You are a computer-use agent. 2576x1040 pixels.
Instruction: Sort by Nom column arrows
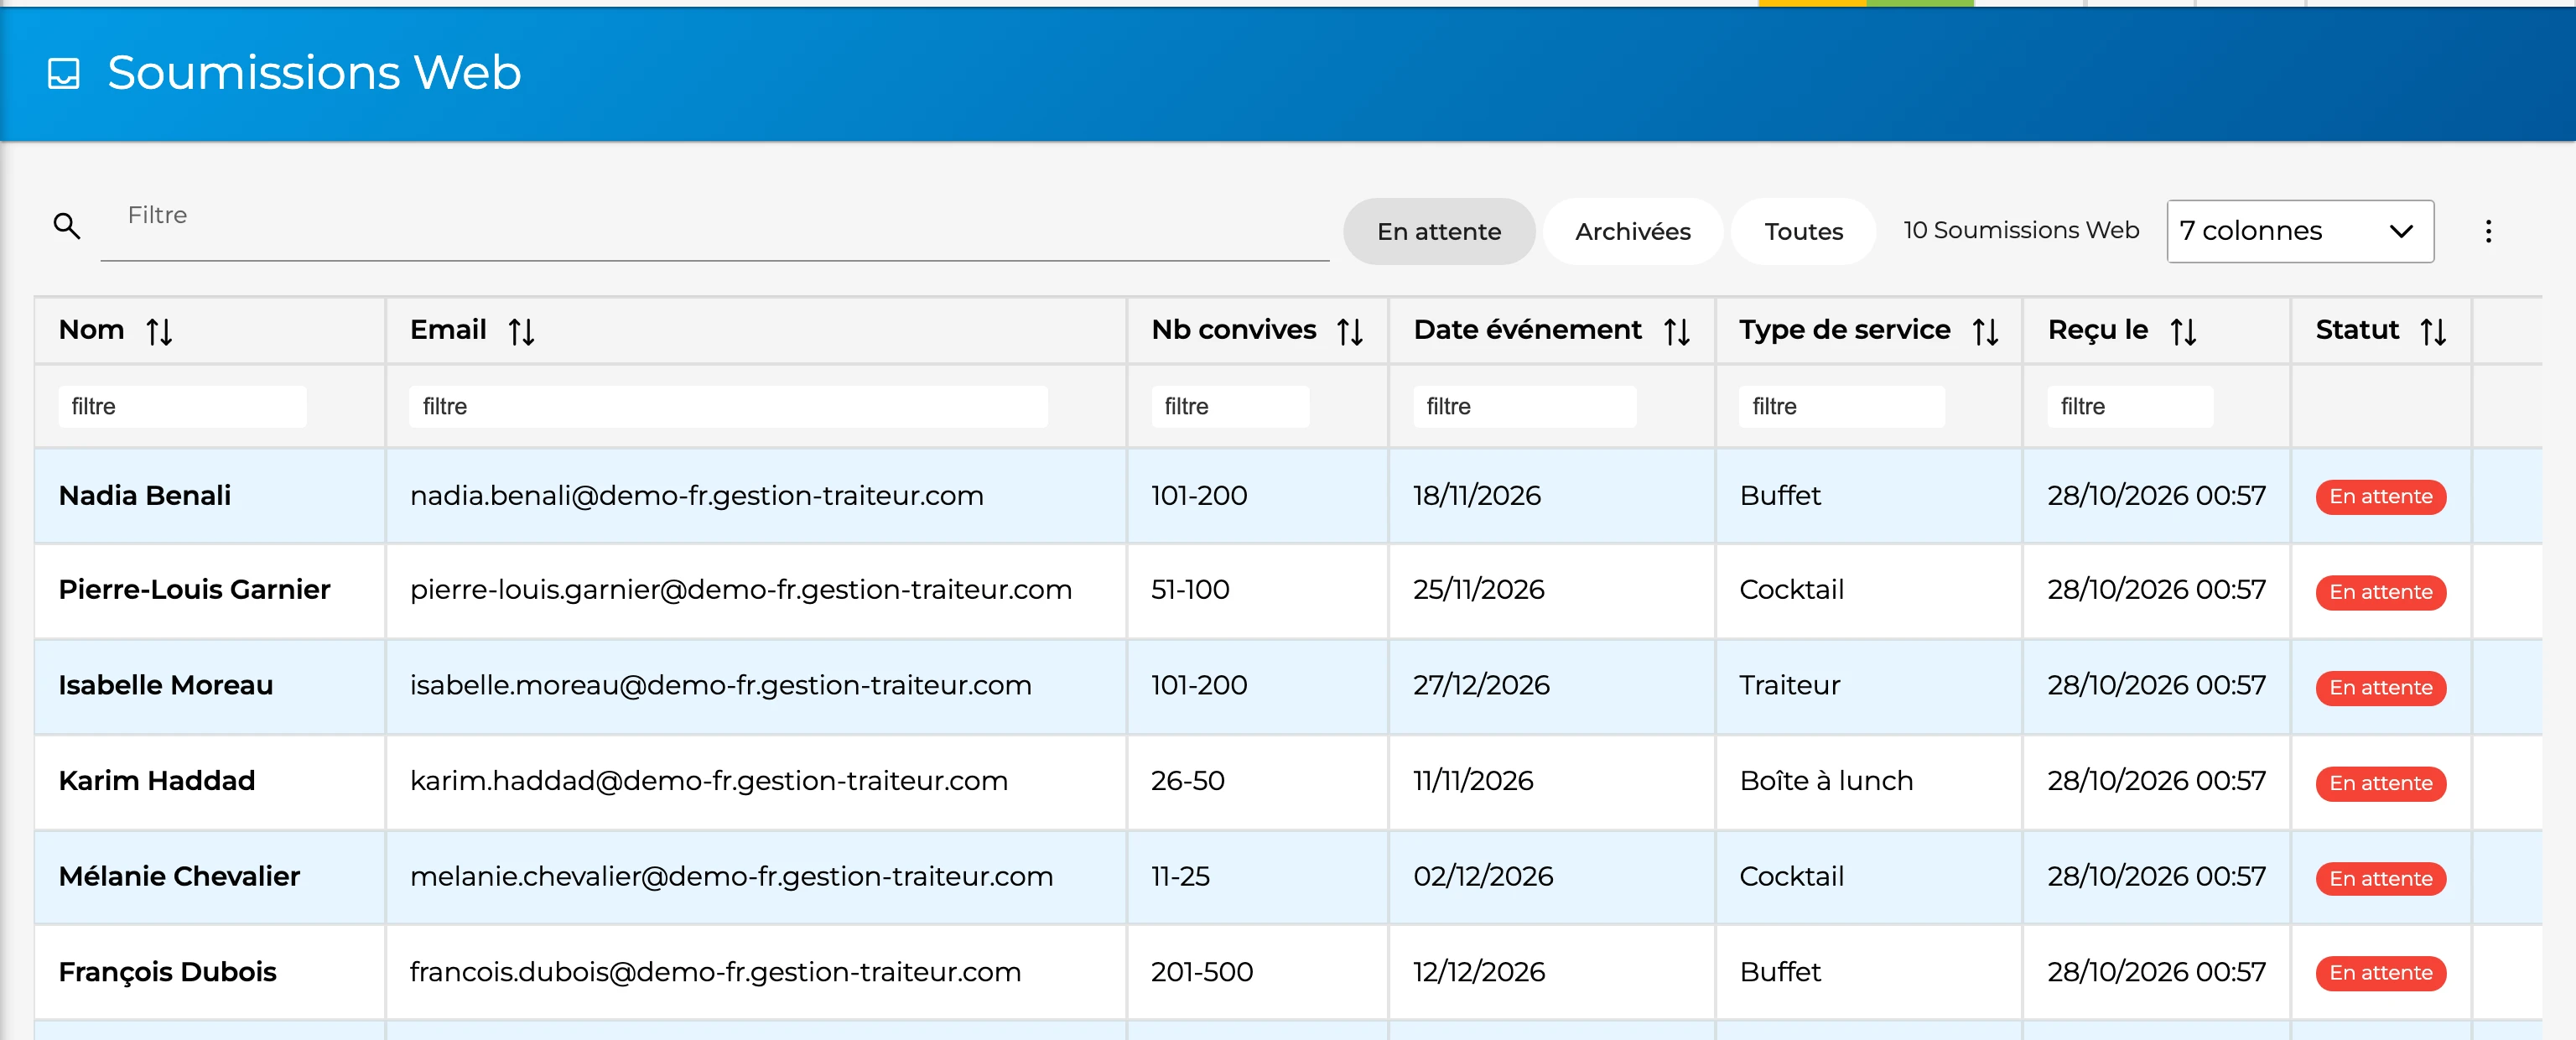coord(159,331)
